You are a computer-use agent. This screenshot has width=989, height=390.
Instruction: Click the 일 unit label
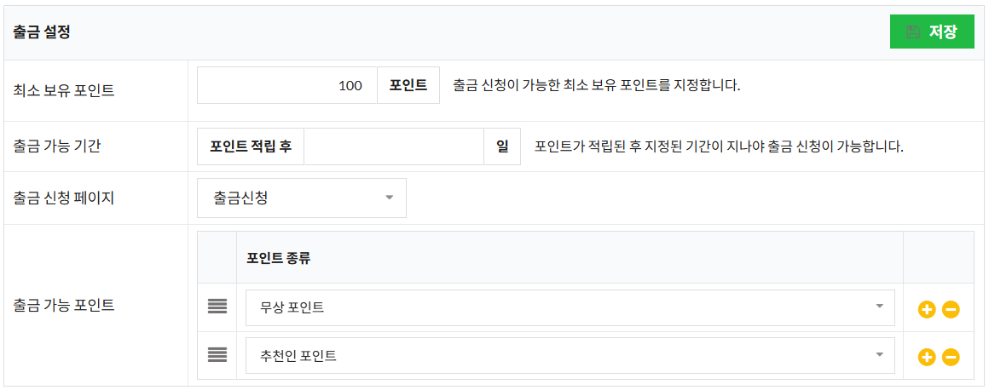[x=502, y=146]
